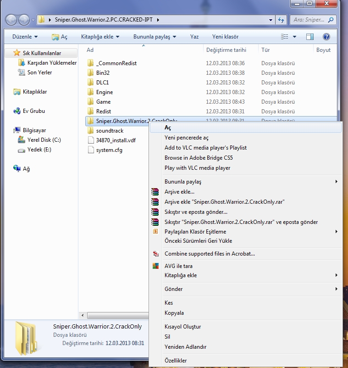Click the search magnifier icon

pyautogui.click(x=331, y=20)
